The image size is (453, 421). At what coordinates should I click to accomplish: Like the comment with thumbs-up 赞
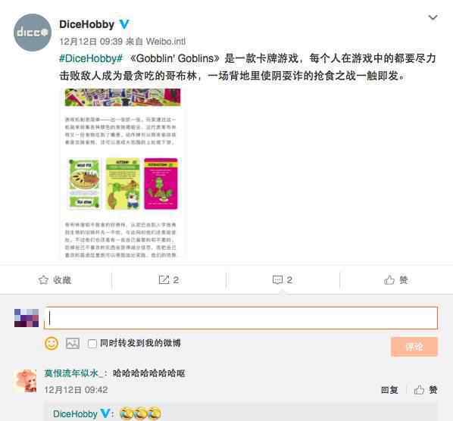pyautogui.click(x=425, y=390)
